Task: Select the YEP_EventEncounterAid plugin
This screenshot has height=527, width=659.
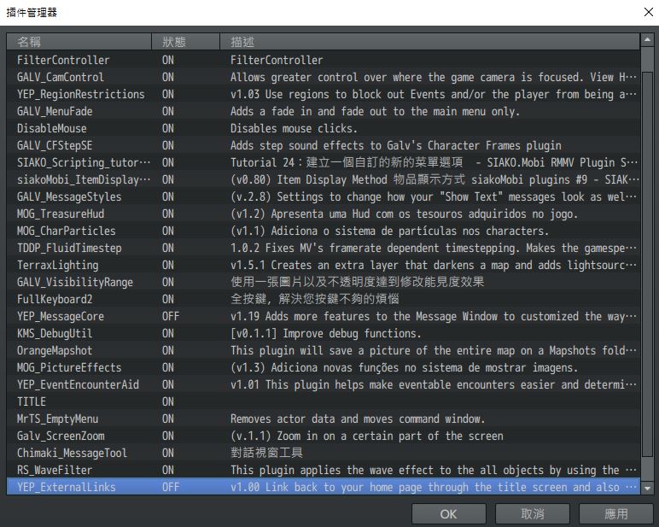Action: [x=324, y=384]
